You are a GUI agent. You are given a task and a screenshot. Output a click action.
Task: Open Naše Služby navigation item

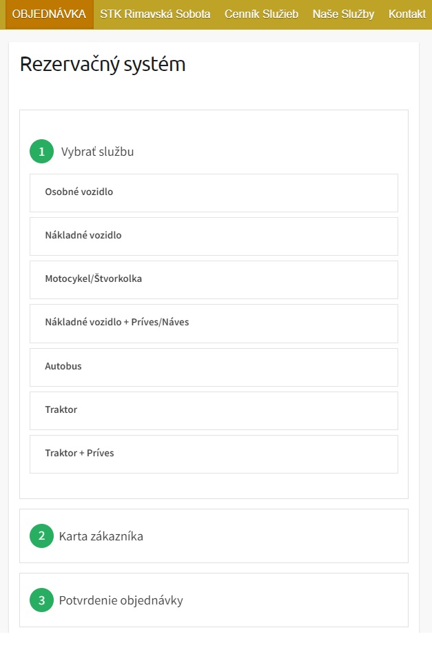coord(343,14)
